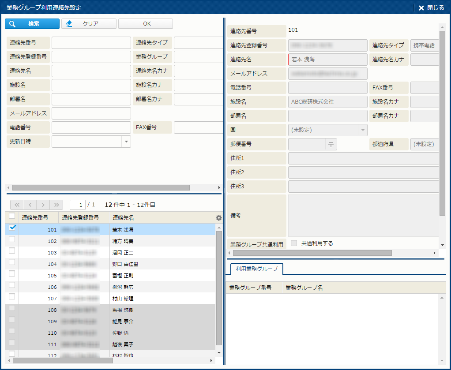Go to first page of results
The image size is (451, 370).
(x=17, y=205)
